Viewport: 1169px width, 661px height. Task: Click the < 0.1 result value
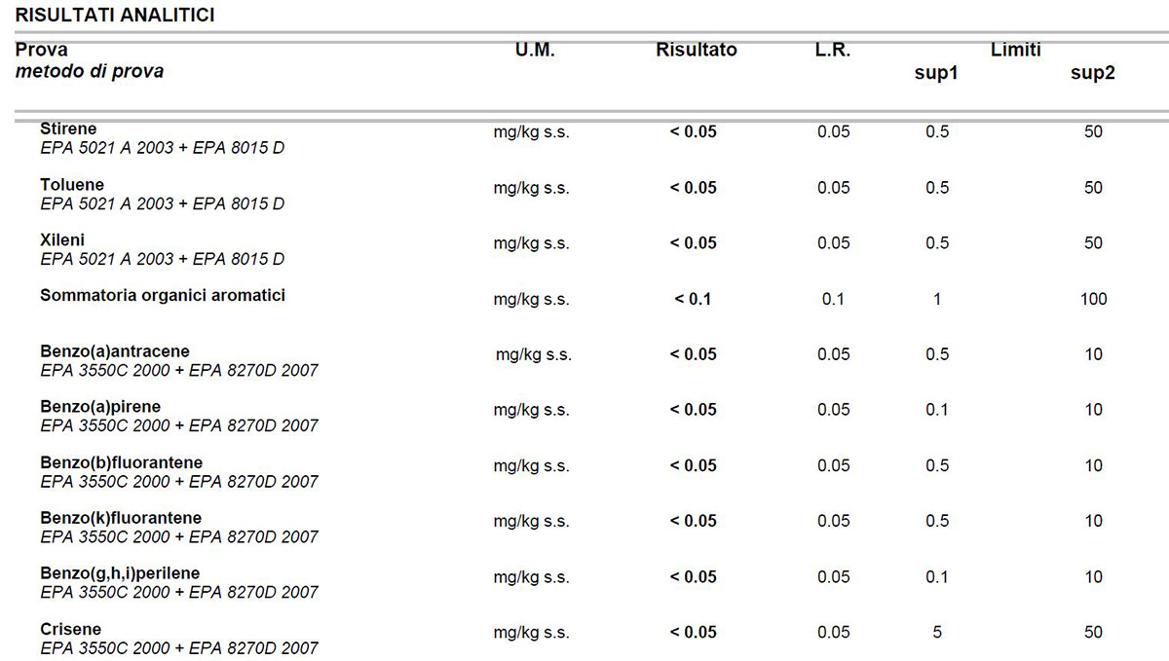click(693, 299)
